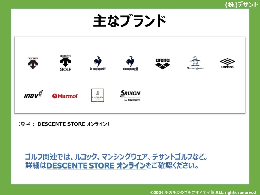Click the DESCENTE brand logo
This screenshot has height=195, width=260.
coord(33,63)
